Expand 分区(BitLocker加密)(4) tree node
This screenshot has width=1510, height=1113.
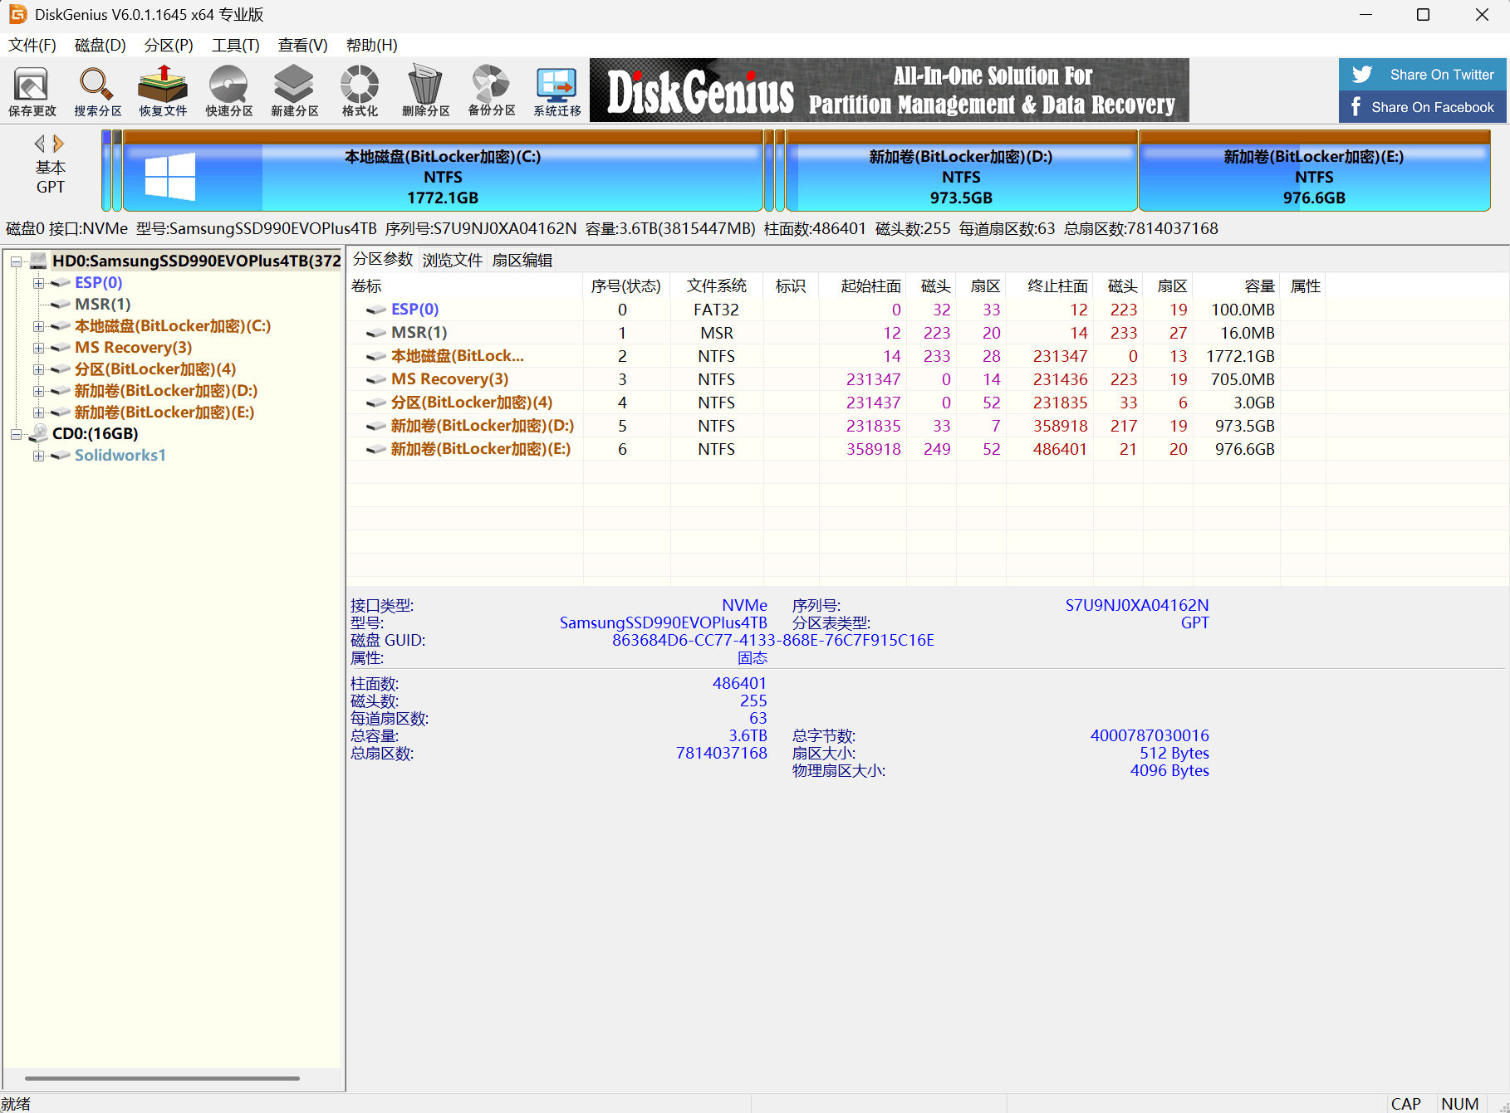pos(38,369)
